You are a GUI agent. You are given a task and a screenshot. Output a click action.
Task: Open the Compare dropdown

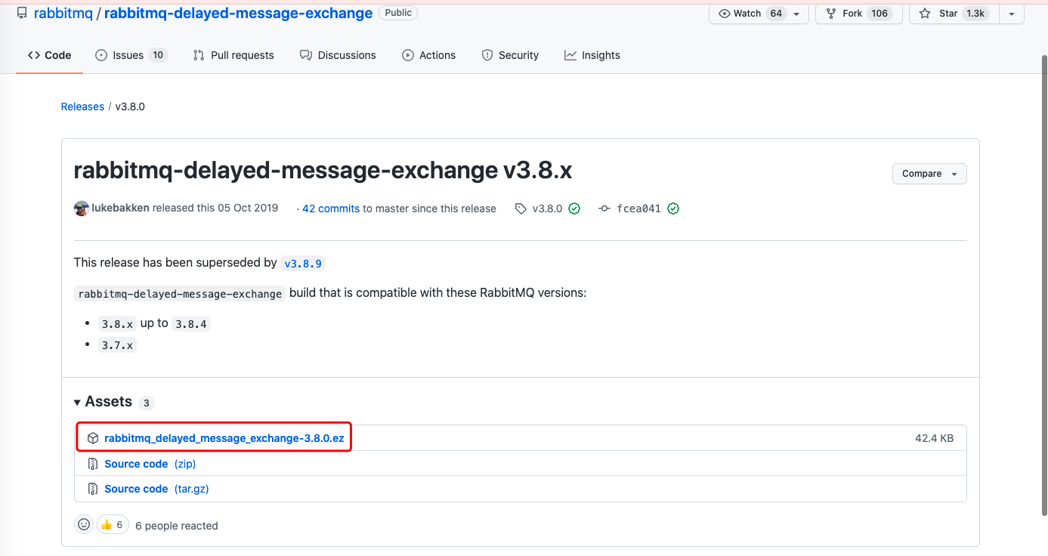coord(929,174)
